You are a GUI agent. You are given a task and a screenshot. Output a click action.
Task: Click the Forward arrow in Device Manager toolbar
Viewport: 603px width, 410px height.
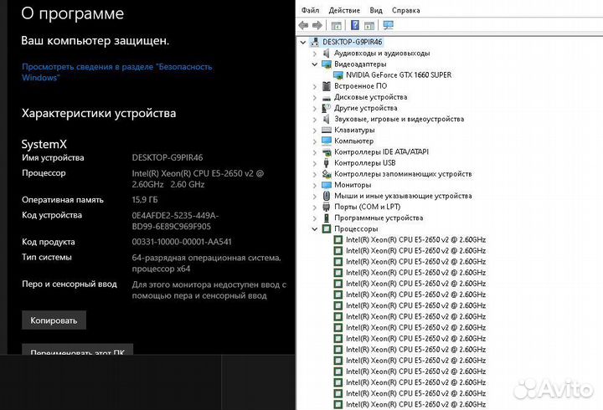(x=317, y=26)
